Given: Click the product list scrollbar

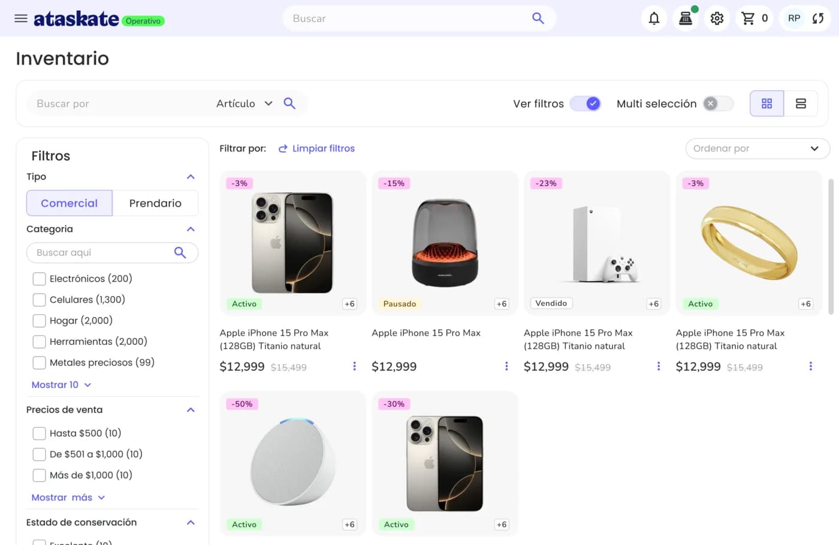Looking at the screenshot, I should [x=831, y=246].
